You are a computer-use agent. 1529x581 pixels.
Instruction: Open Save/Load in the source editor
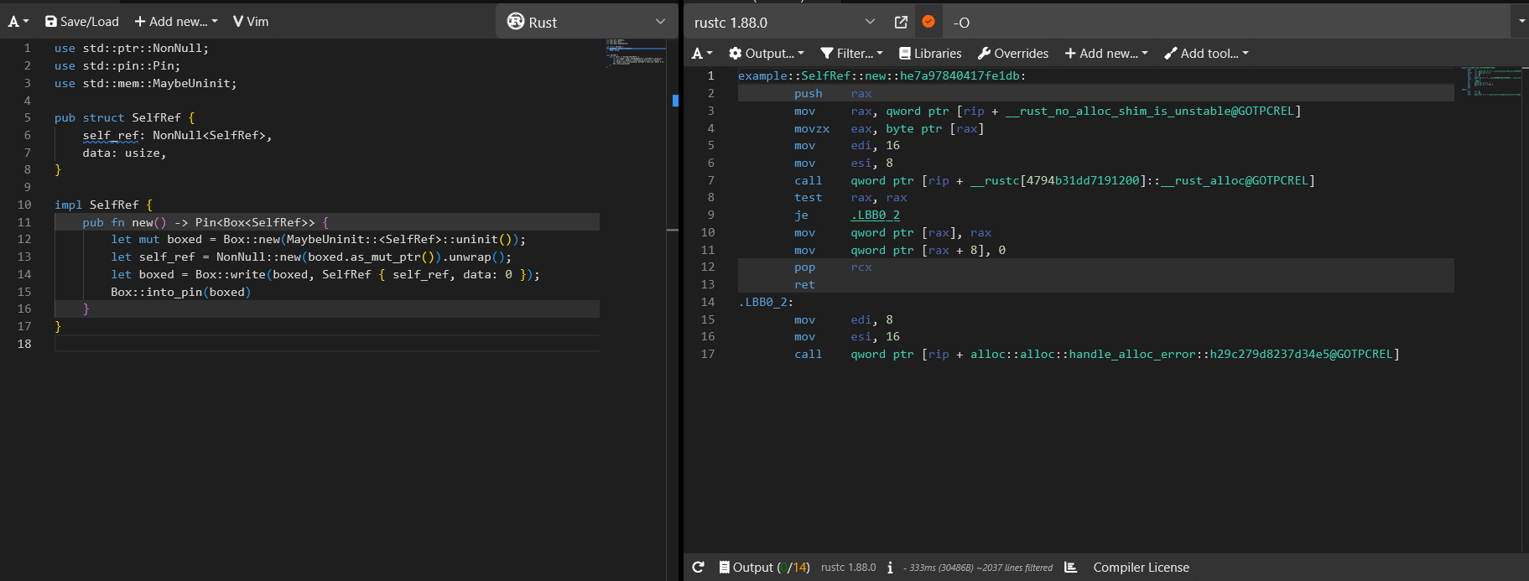click(x=82, y=22)
